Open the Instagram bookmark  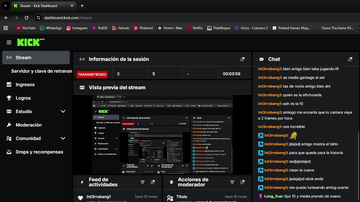[77, 28]
